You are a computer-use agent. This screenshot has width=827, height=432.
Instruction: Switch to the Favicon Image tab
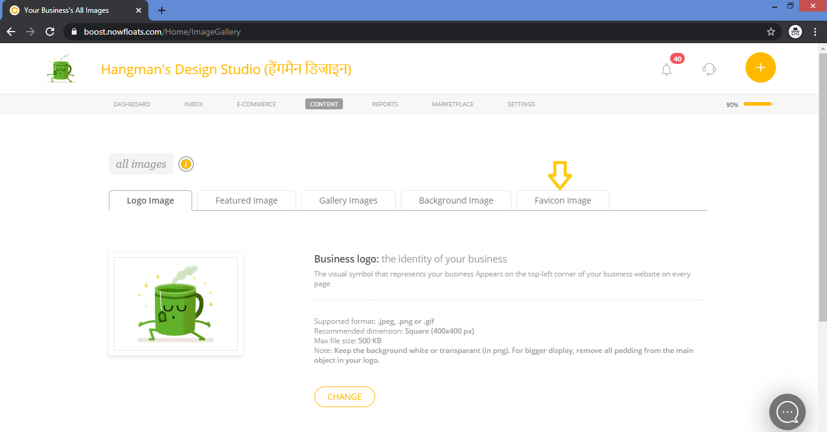562,200
